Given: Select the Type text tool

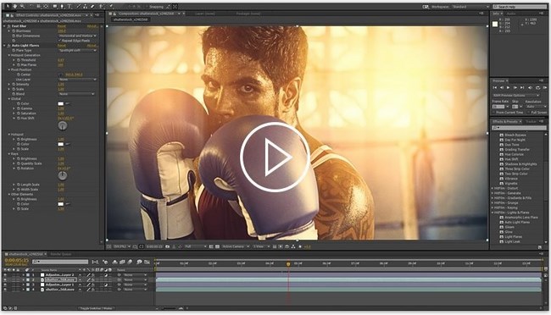Looking at the screenshot, I should coord(70,6).
